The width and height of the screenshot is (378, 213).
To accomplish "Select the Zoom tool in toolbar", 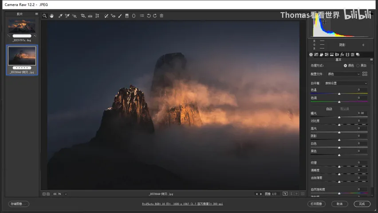I will [x=45, y=16].
